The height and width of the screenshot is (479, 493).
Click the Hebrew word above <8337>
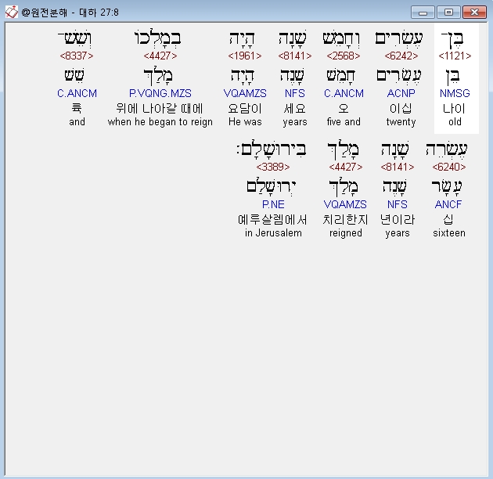coord(75,38)
